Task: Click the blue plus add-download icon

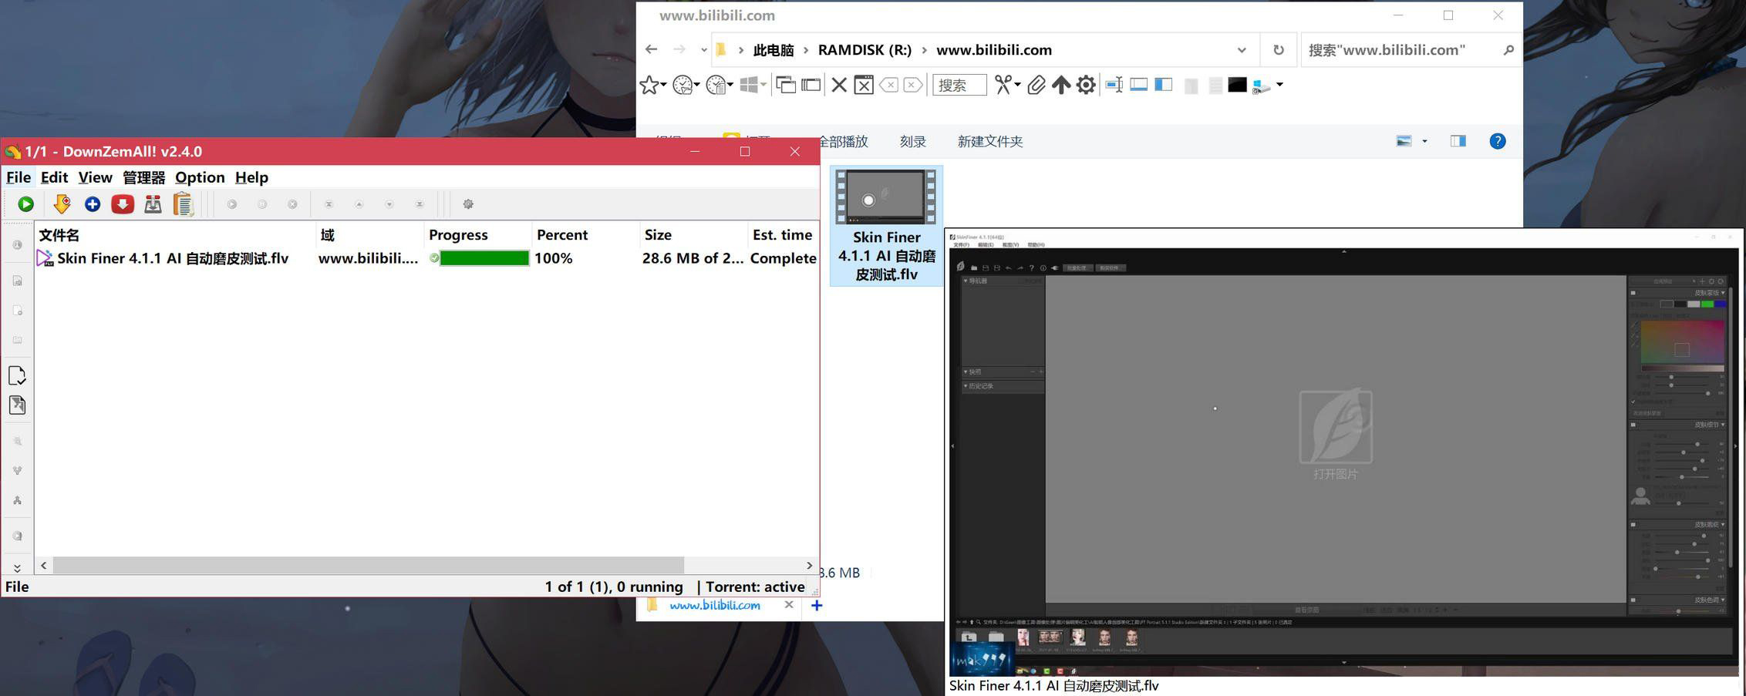Action: (x=93, y=204)
